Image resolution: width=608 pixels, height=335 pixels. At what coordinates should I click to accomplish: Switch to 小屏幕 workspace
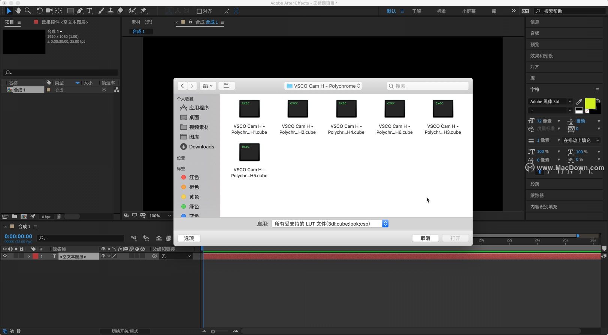(x=469, y=11)
